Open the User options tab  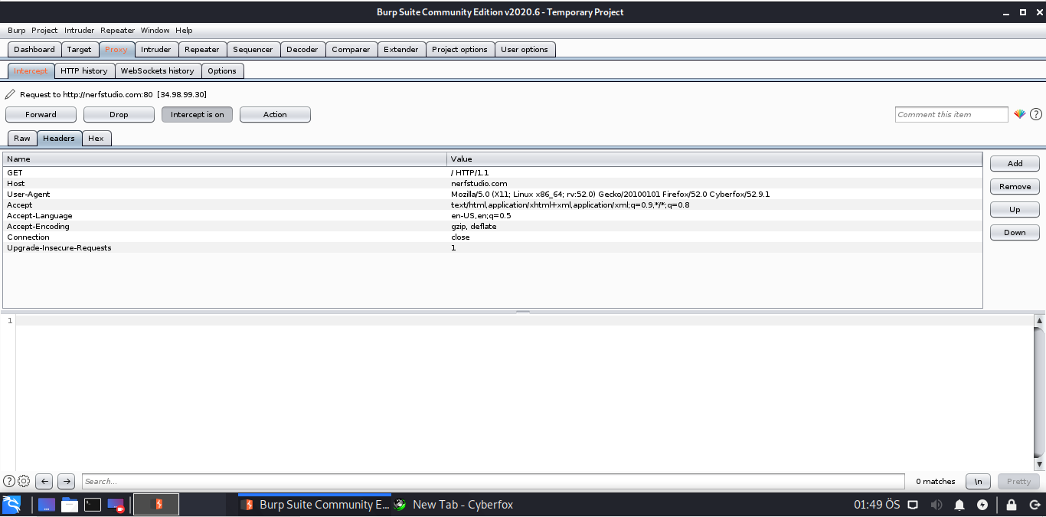tap(525, 49)
